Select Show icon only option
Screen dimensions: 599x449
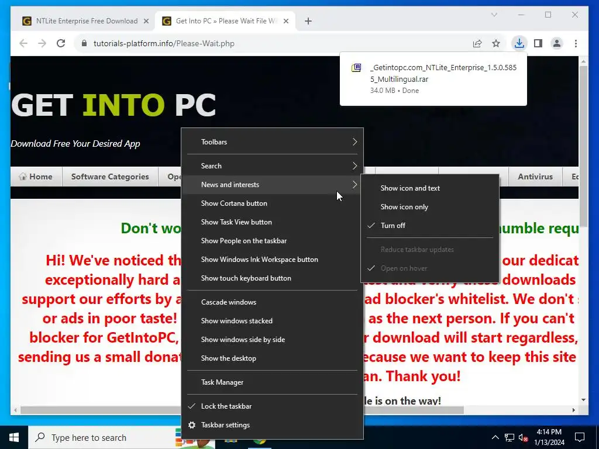(430, 206)
